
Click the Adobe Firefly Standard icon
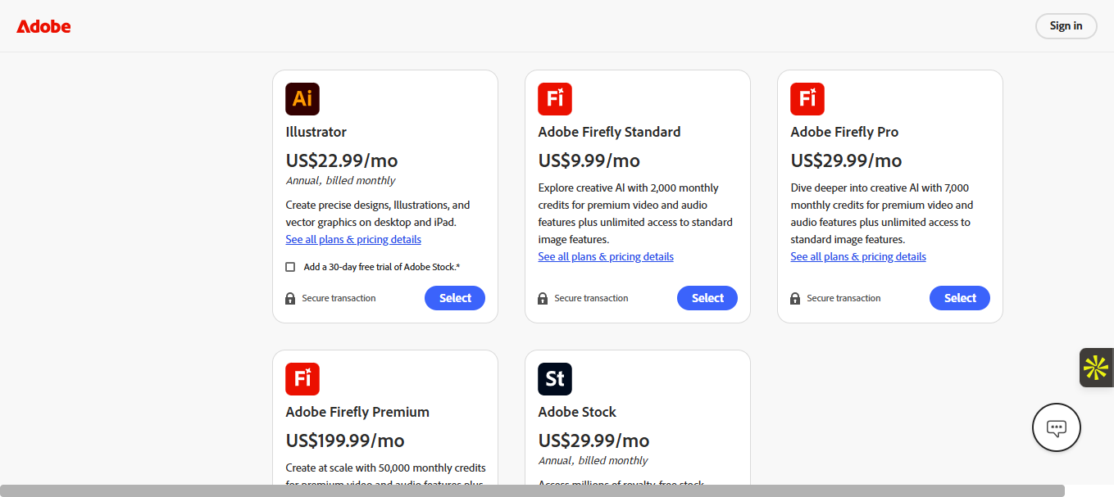tap(555, 99)
